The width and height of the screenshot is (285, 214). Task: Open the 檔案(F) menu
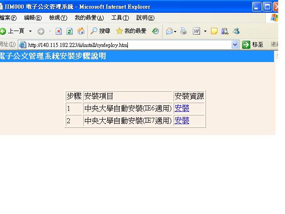point(8,18)
